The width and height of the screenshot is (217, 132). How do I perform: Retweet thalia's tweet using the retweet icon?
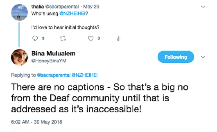tap(62, 38)
